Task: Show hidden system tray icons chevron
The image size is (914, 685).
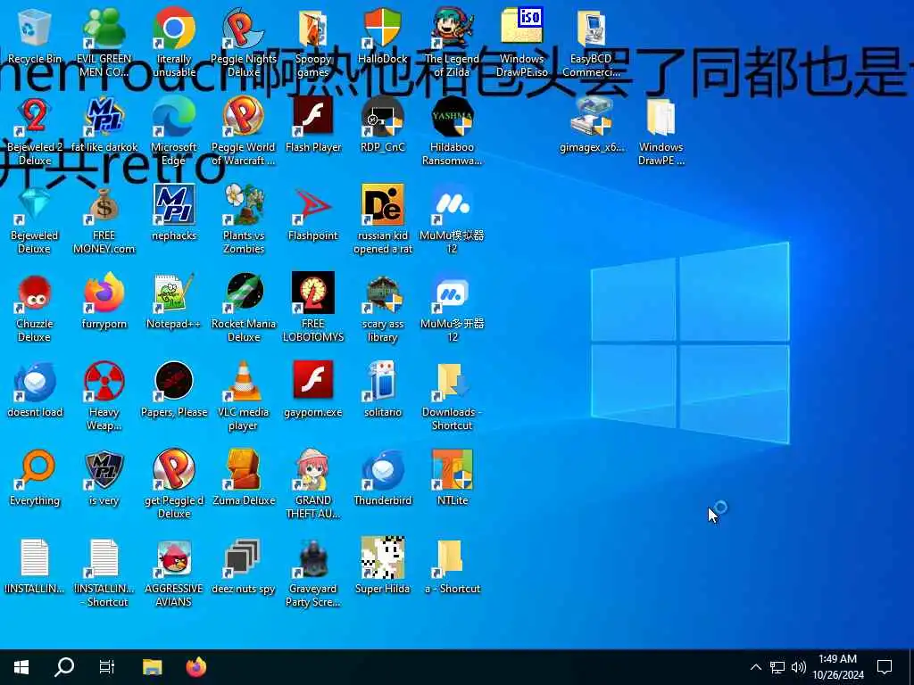Action: click(x=755, y=667)
